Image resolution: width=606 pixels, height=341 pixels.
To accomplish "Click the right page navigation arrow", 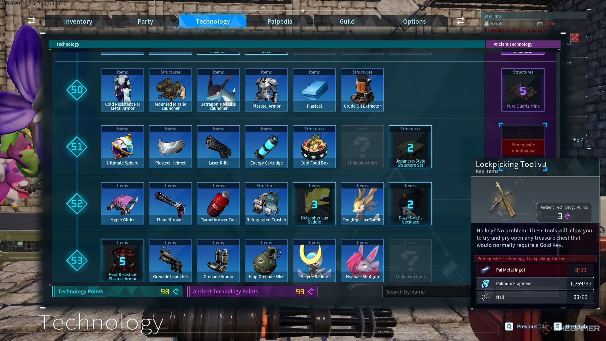I will pyautogui.click(x=461, y=21).
